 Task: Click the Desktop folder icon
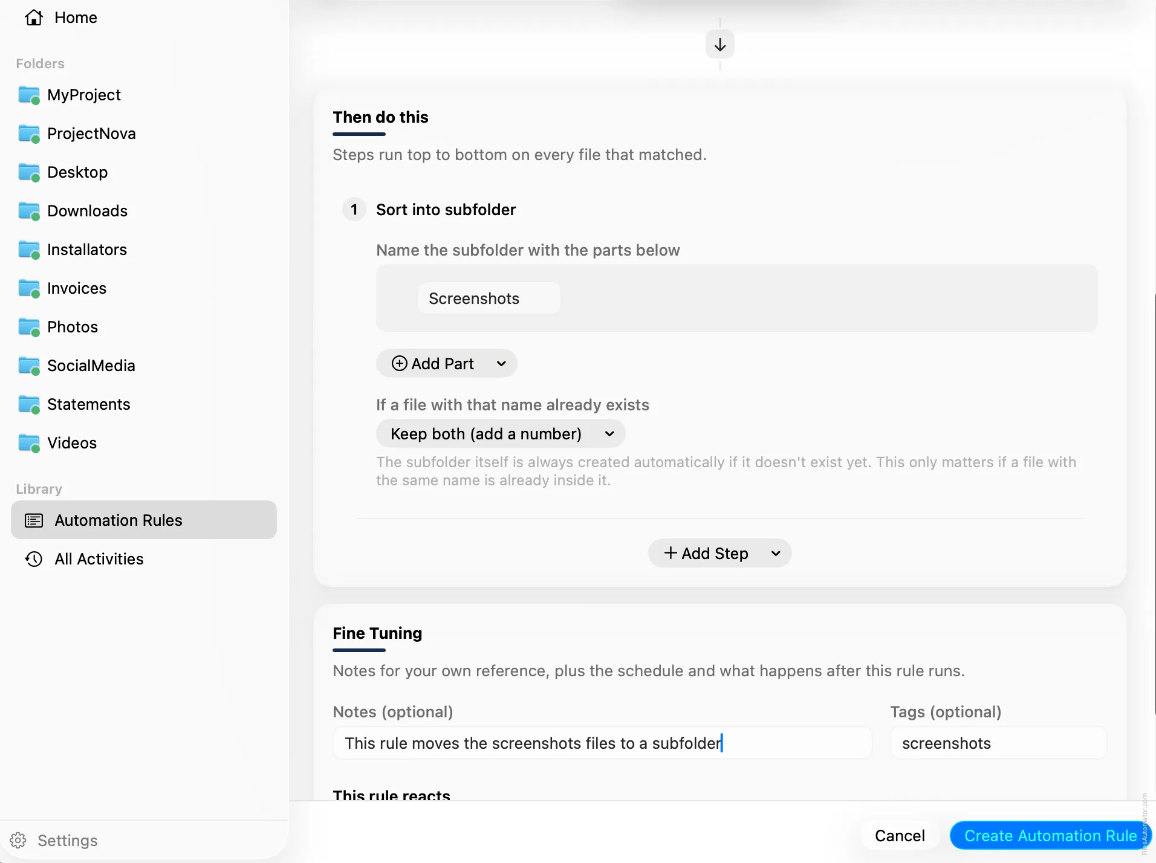(x=29, y=172)
